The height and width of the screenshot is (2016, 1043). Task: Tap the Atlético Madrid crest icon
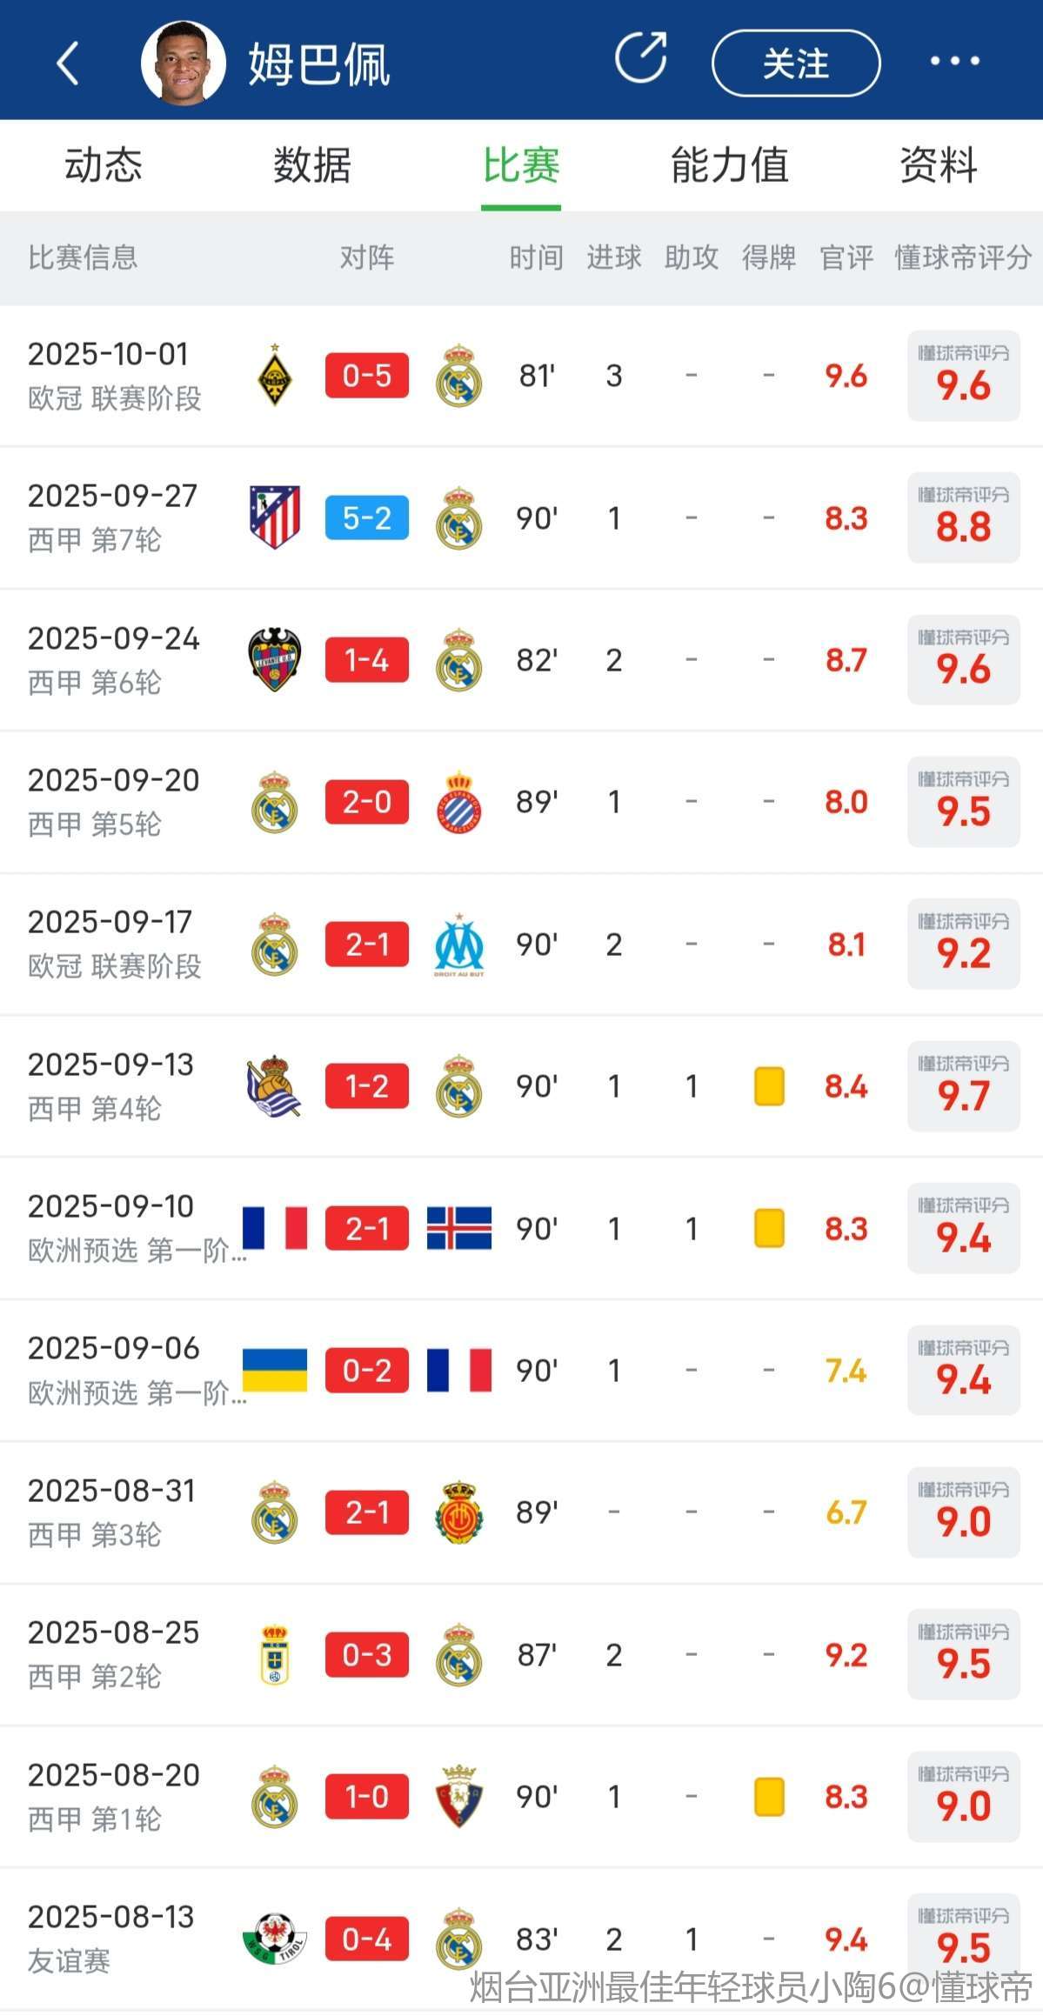tap(275, 517)
